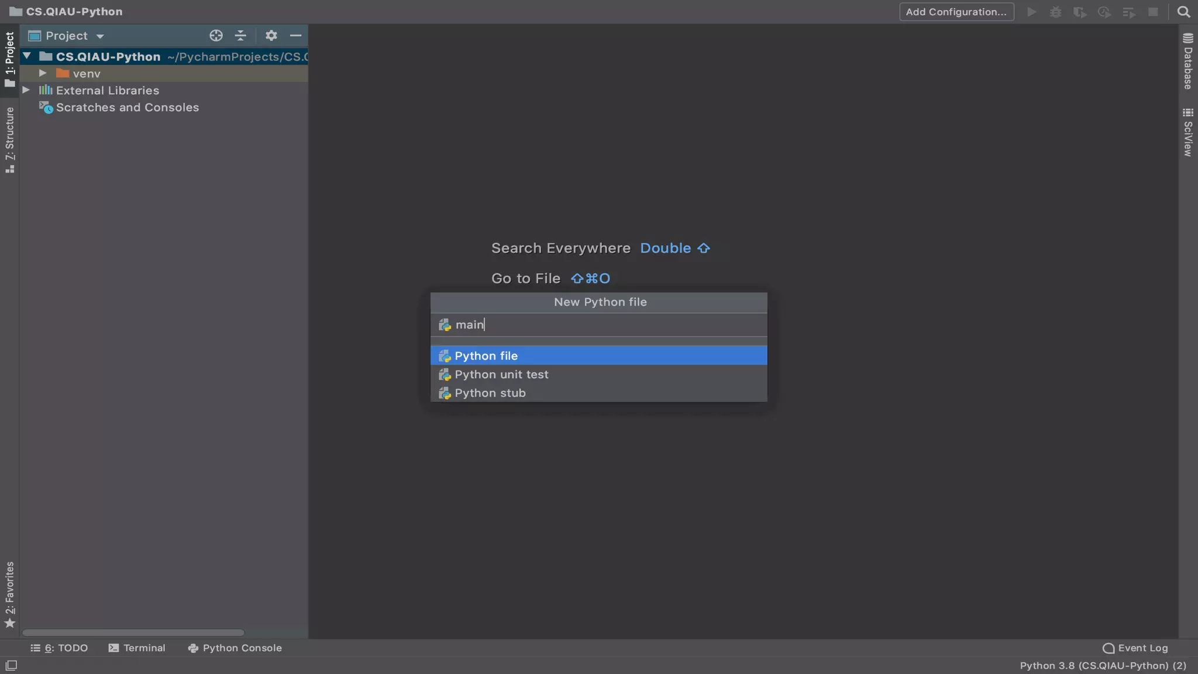Viewport: 1198px width, 674px height.
Task: Expand the venv folder
Action: pyautogui.click(x=43, y=73)
